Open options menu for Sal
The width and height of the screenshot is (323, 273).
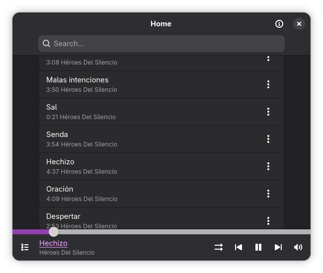coord(268,112)
